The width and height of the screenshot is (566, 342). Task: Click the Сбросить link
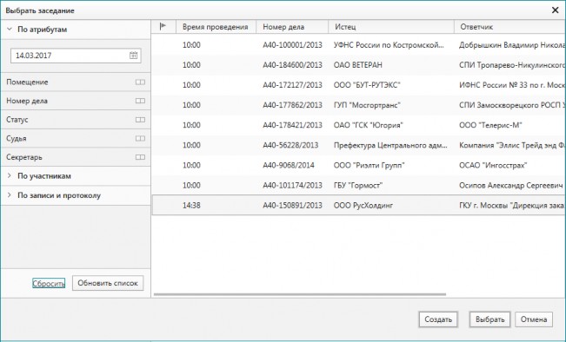[49, 283]
